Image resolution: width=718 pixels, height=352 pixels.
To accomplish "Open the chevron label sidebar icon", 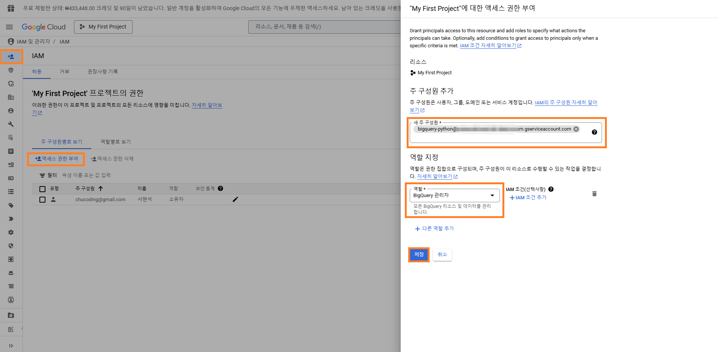I will pos(11,219).
